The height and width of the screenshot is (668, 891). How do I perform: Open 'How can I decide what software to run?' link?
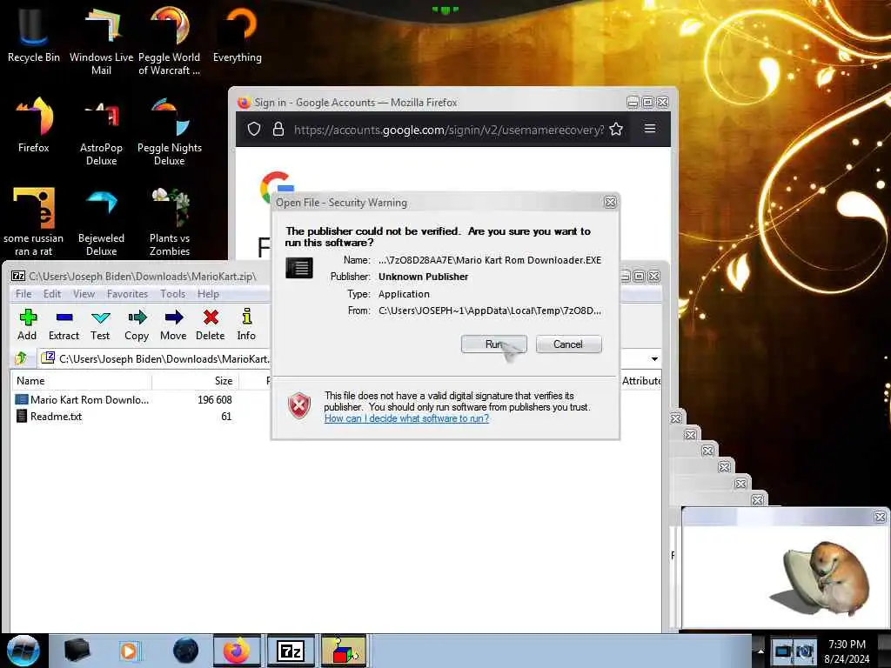coord(406,418)
